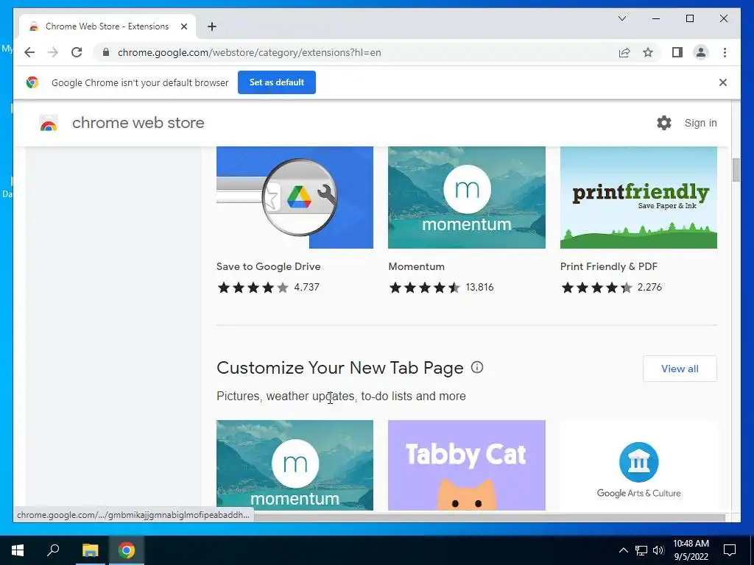Open the Chrome side panel
Screen dimensions: 754x565
pos(677,52)
